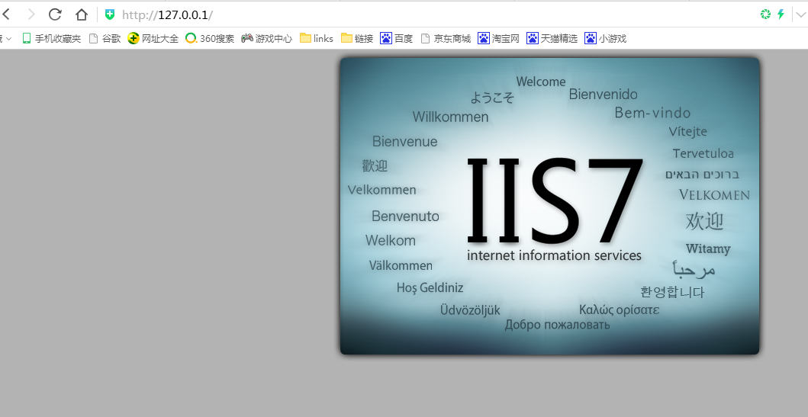Click the green spinning loader icon
Image resolution: width=808 pixels, height=417 pixels.
tap(765, 14)
